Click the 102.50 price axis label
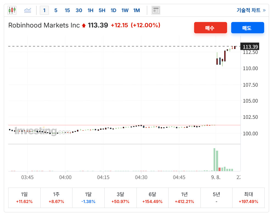The image size is (271, 214). click(x=250, y=117)
